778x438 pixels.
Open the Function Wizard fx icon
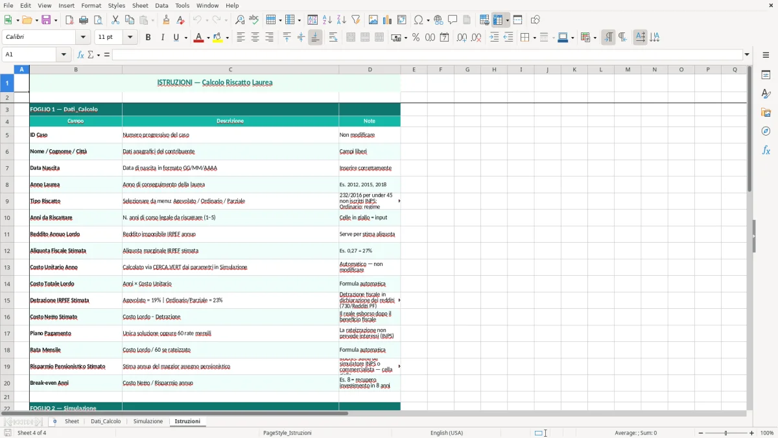point(81,55)
